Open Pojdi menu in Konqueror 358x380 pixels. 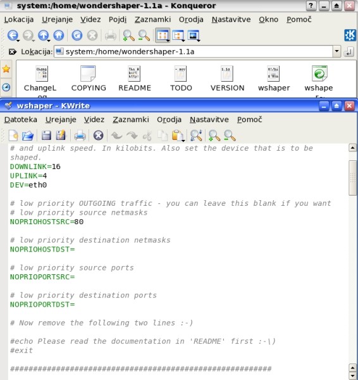118,20
